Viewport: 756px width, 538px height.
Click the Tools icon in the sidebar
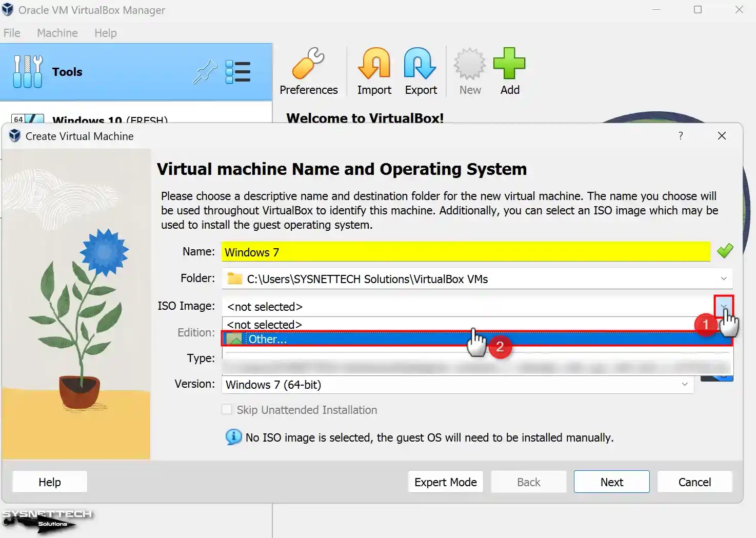pos(28,71)
